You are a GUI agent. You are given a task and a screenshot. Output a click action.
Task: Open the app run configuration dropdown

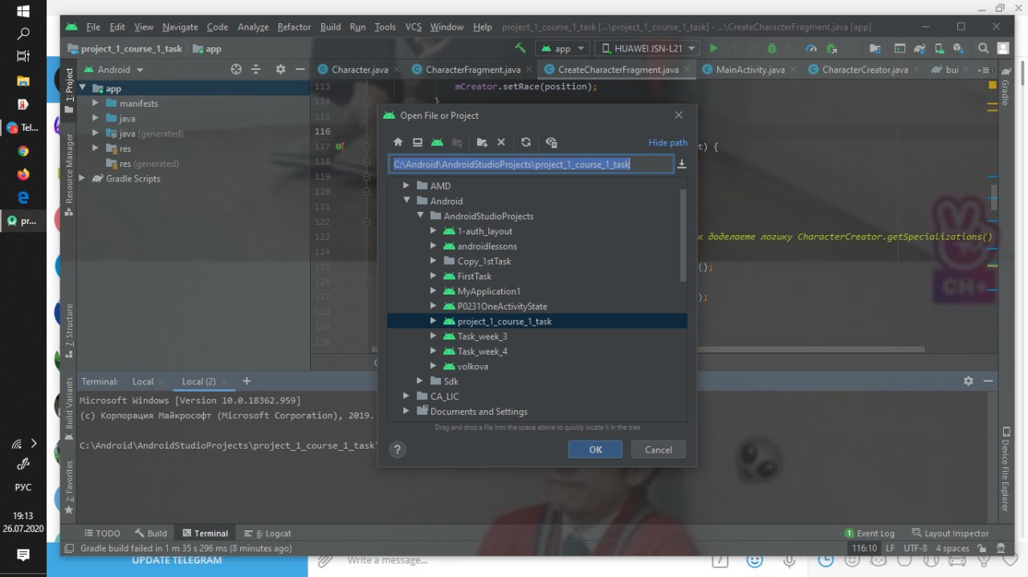pyautogui.click(x=563, y=48)
